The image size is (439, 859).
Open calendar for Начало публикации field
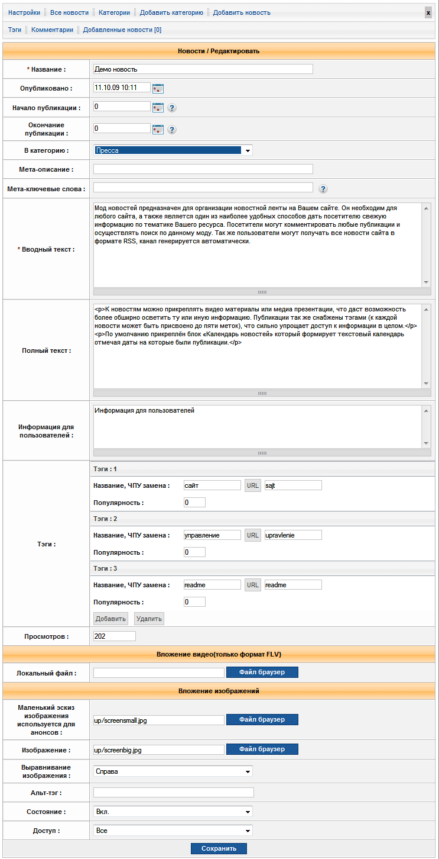[x=158, y=107]
